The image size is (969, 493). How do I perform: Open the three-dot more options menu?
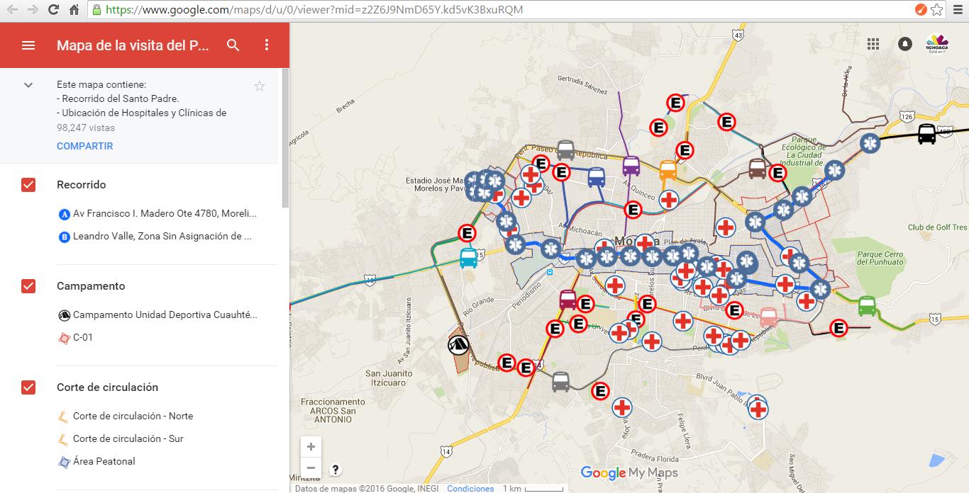267,45
